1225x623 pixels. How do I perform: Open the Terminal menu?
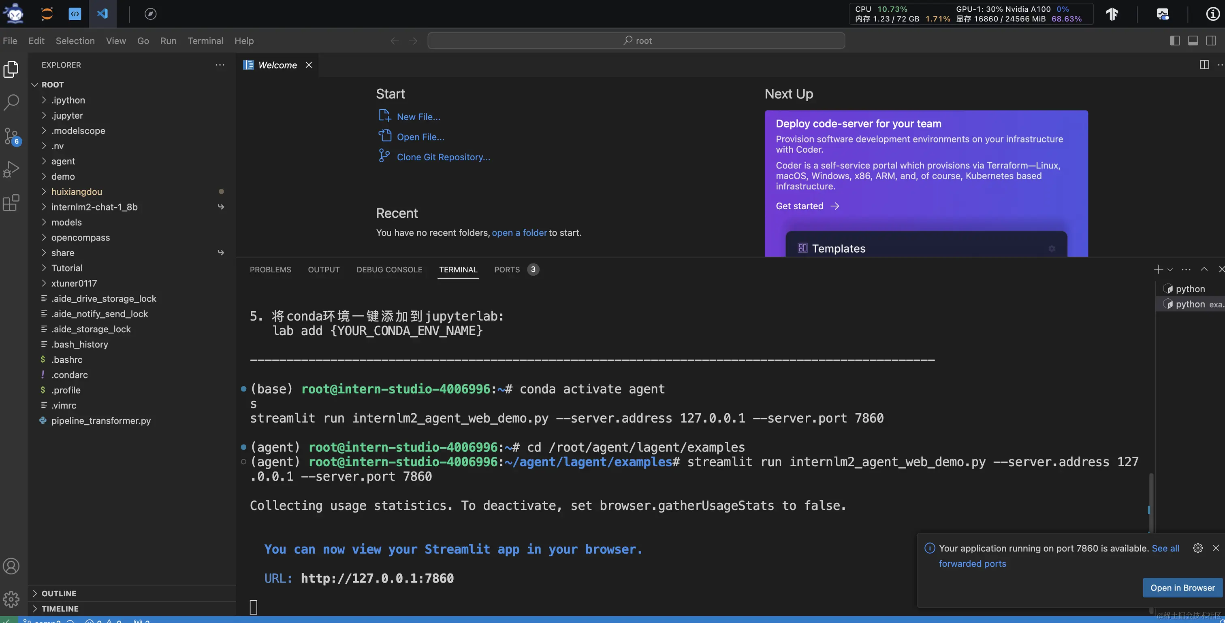205,41
